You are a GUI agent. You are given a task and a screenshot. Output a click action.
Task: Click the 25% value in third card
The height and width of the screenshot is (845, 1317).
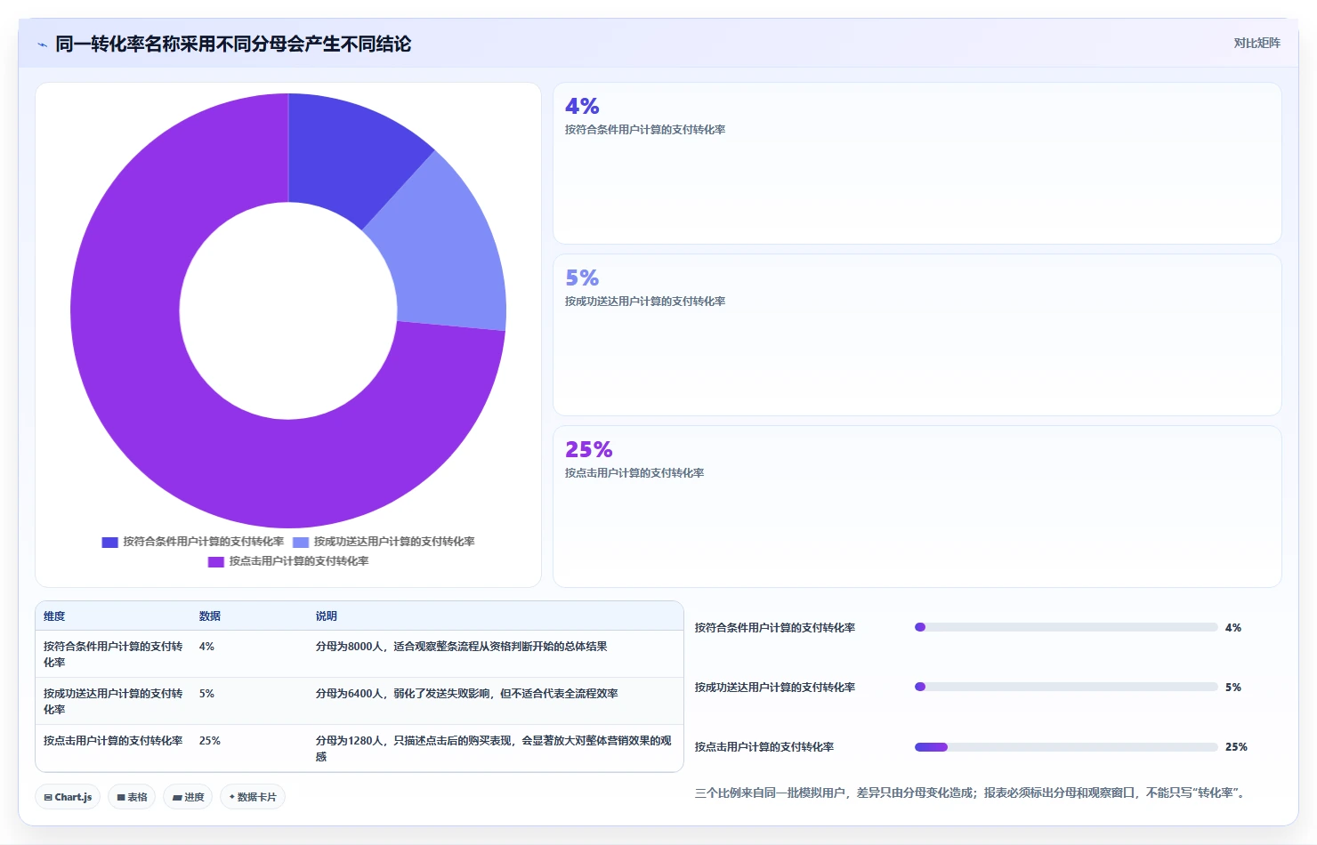tap(589, 449)
